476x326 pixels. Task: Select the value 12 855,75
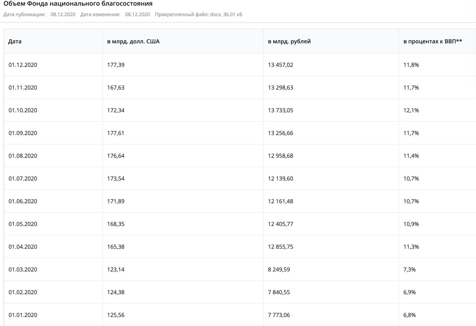coord(280,246)
